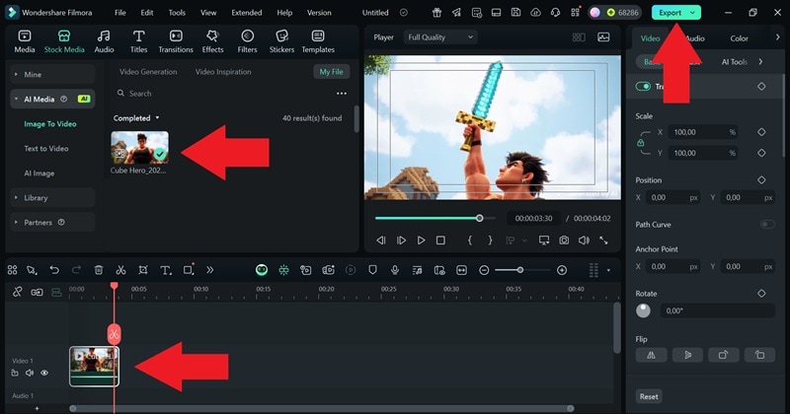Click the fullscreen expand icon in player
The width and height of the screenshot is (790, 414).
(x=603, y=241)
